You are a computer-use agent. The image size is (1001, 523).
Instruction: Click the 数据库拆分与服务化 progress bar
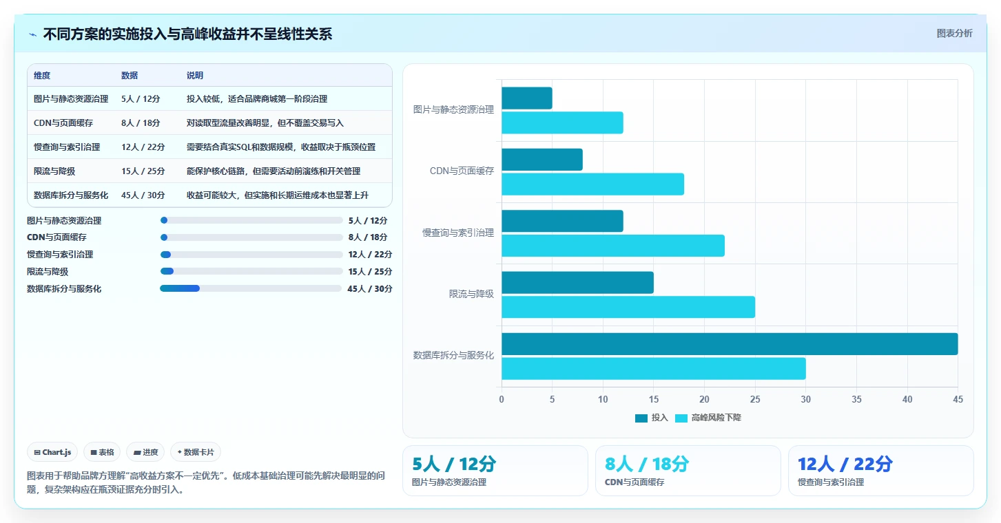pos(251,288)
